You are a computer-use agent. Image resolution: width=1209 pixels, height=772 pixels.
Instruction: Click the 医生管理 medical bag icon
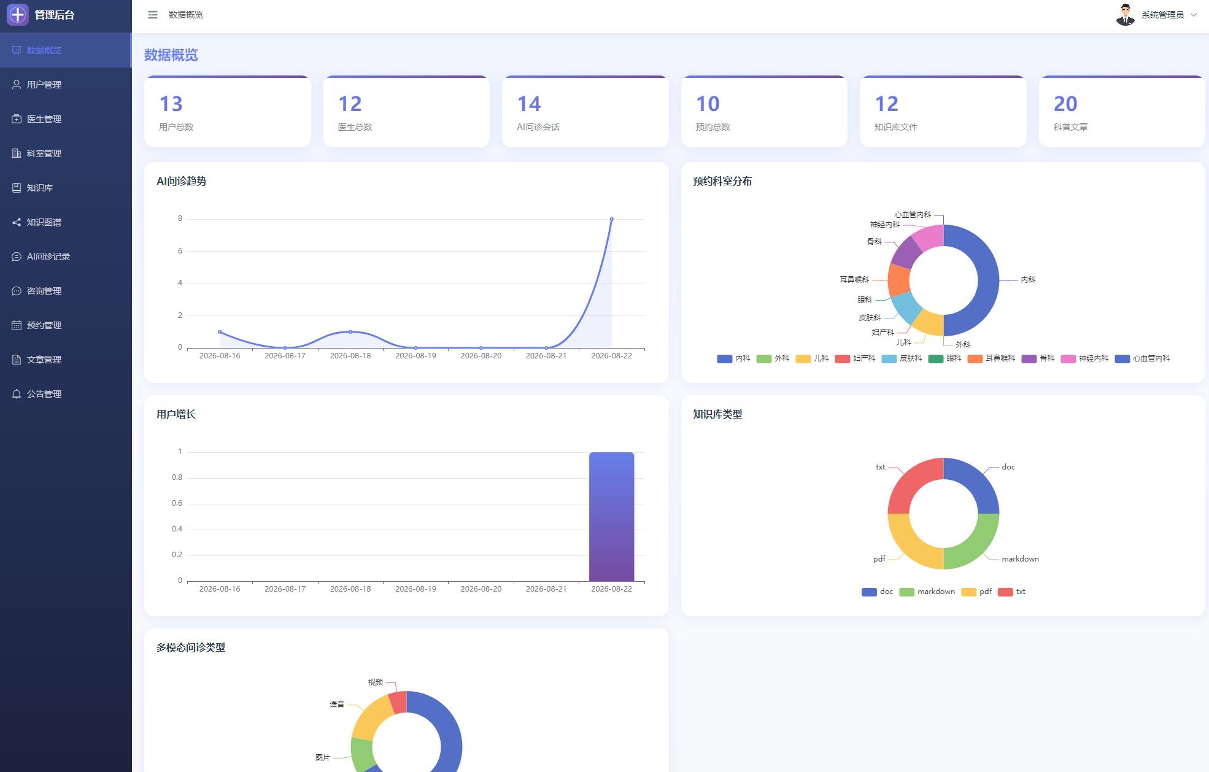click(17, 119)
